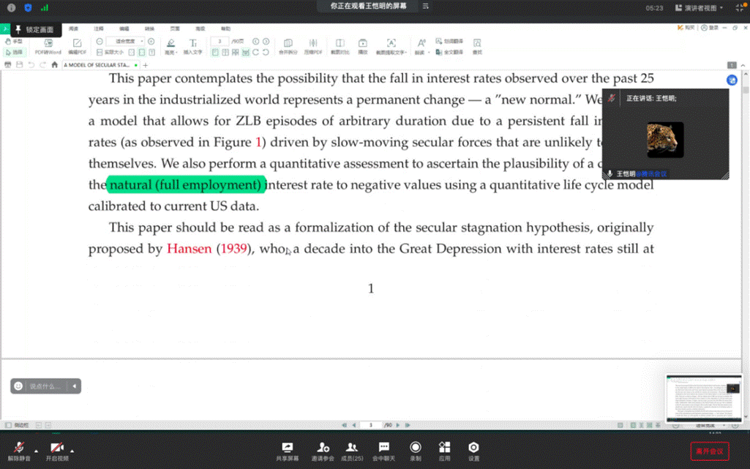This screenshot has height=469, width=750.
Task: Click the red Leave Meeting button
Action: [x=709, y=451]
